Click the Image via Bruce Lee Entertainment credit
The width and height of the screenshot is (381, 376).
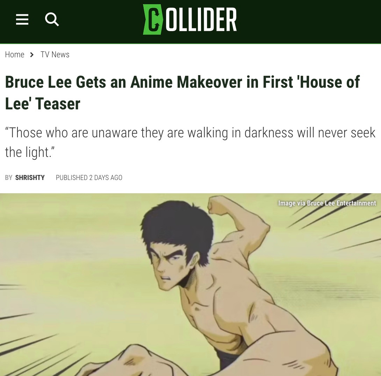click(x=327, y=203)
